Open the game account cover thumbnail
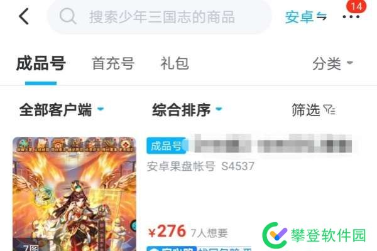 (74, 194)
